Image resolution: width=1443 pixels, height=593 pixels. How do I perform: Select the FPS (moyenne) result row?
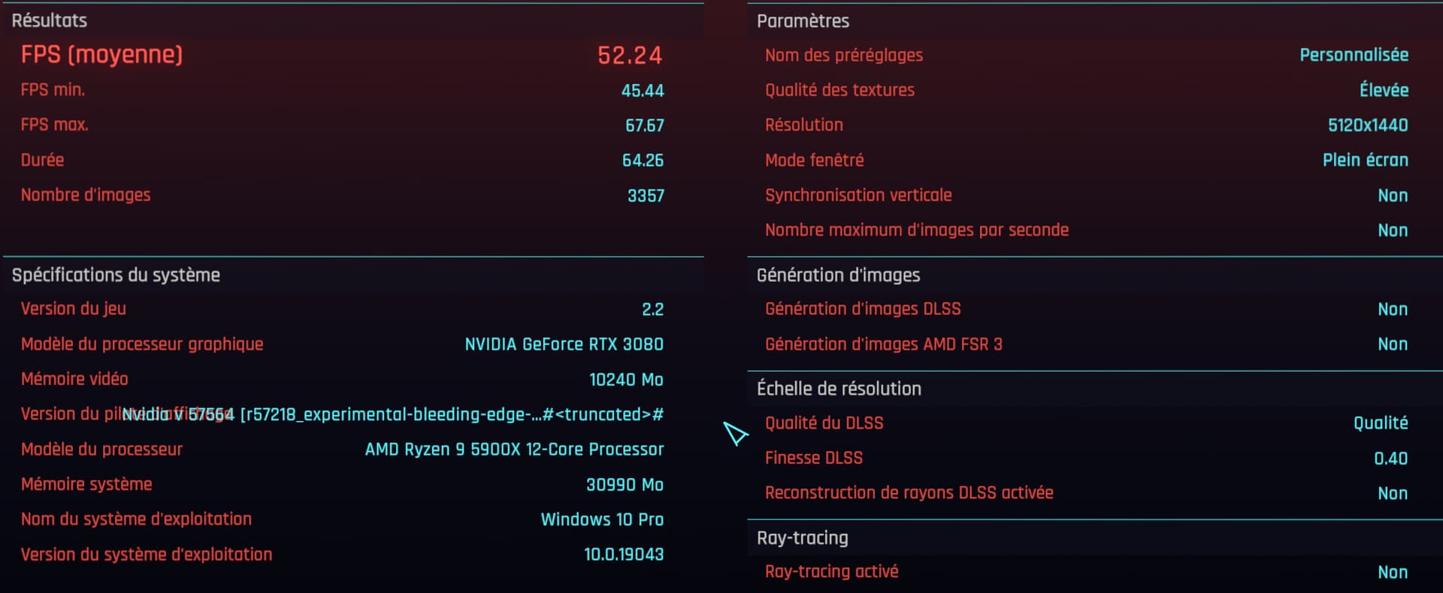pyautogui.click(x=353, y=55)
